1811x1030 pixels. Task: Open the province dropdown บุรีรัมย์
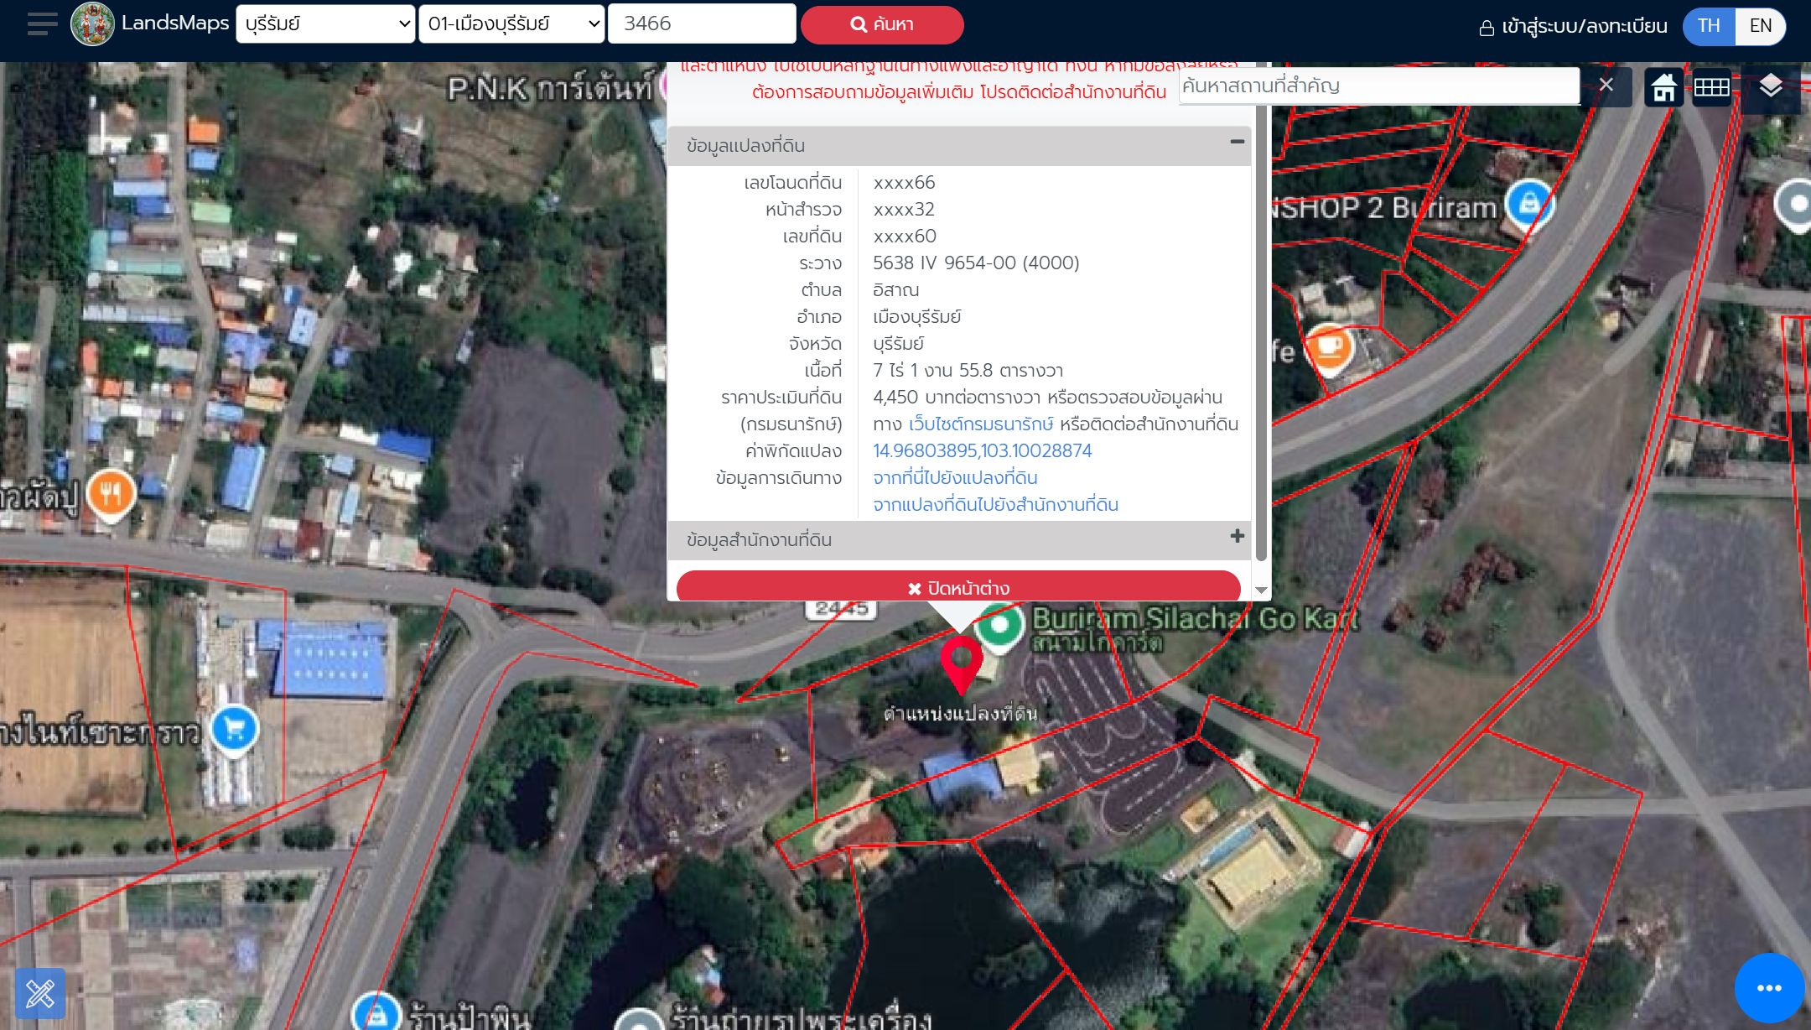[x=325, y=23]
